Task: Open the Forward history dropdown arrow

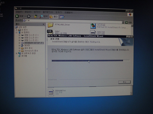Action: click(32, 16)
